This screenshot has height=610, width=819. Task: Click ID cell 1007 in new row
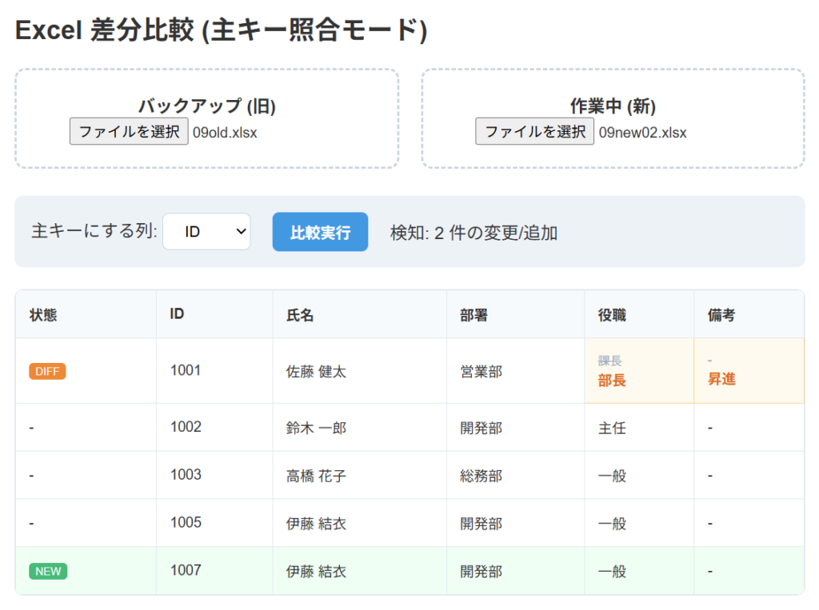pos(186,571)
